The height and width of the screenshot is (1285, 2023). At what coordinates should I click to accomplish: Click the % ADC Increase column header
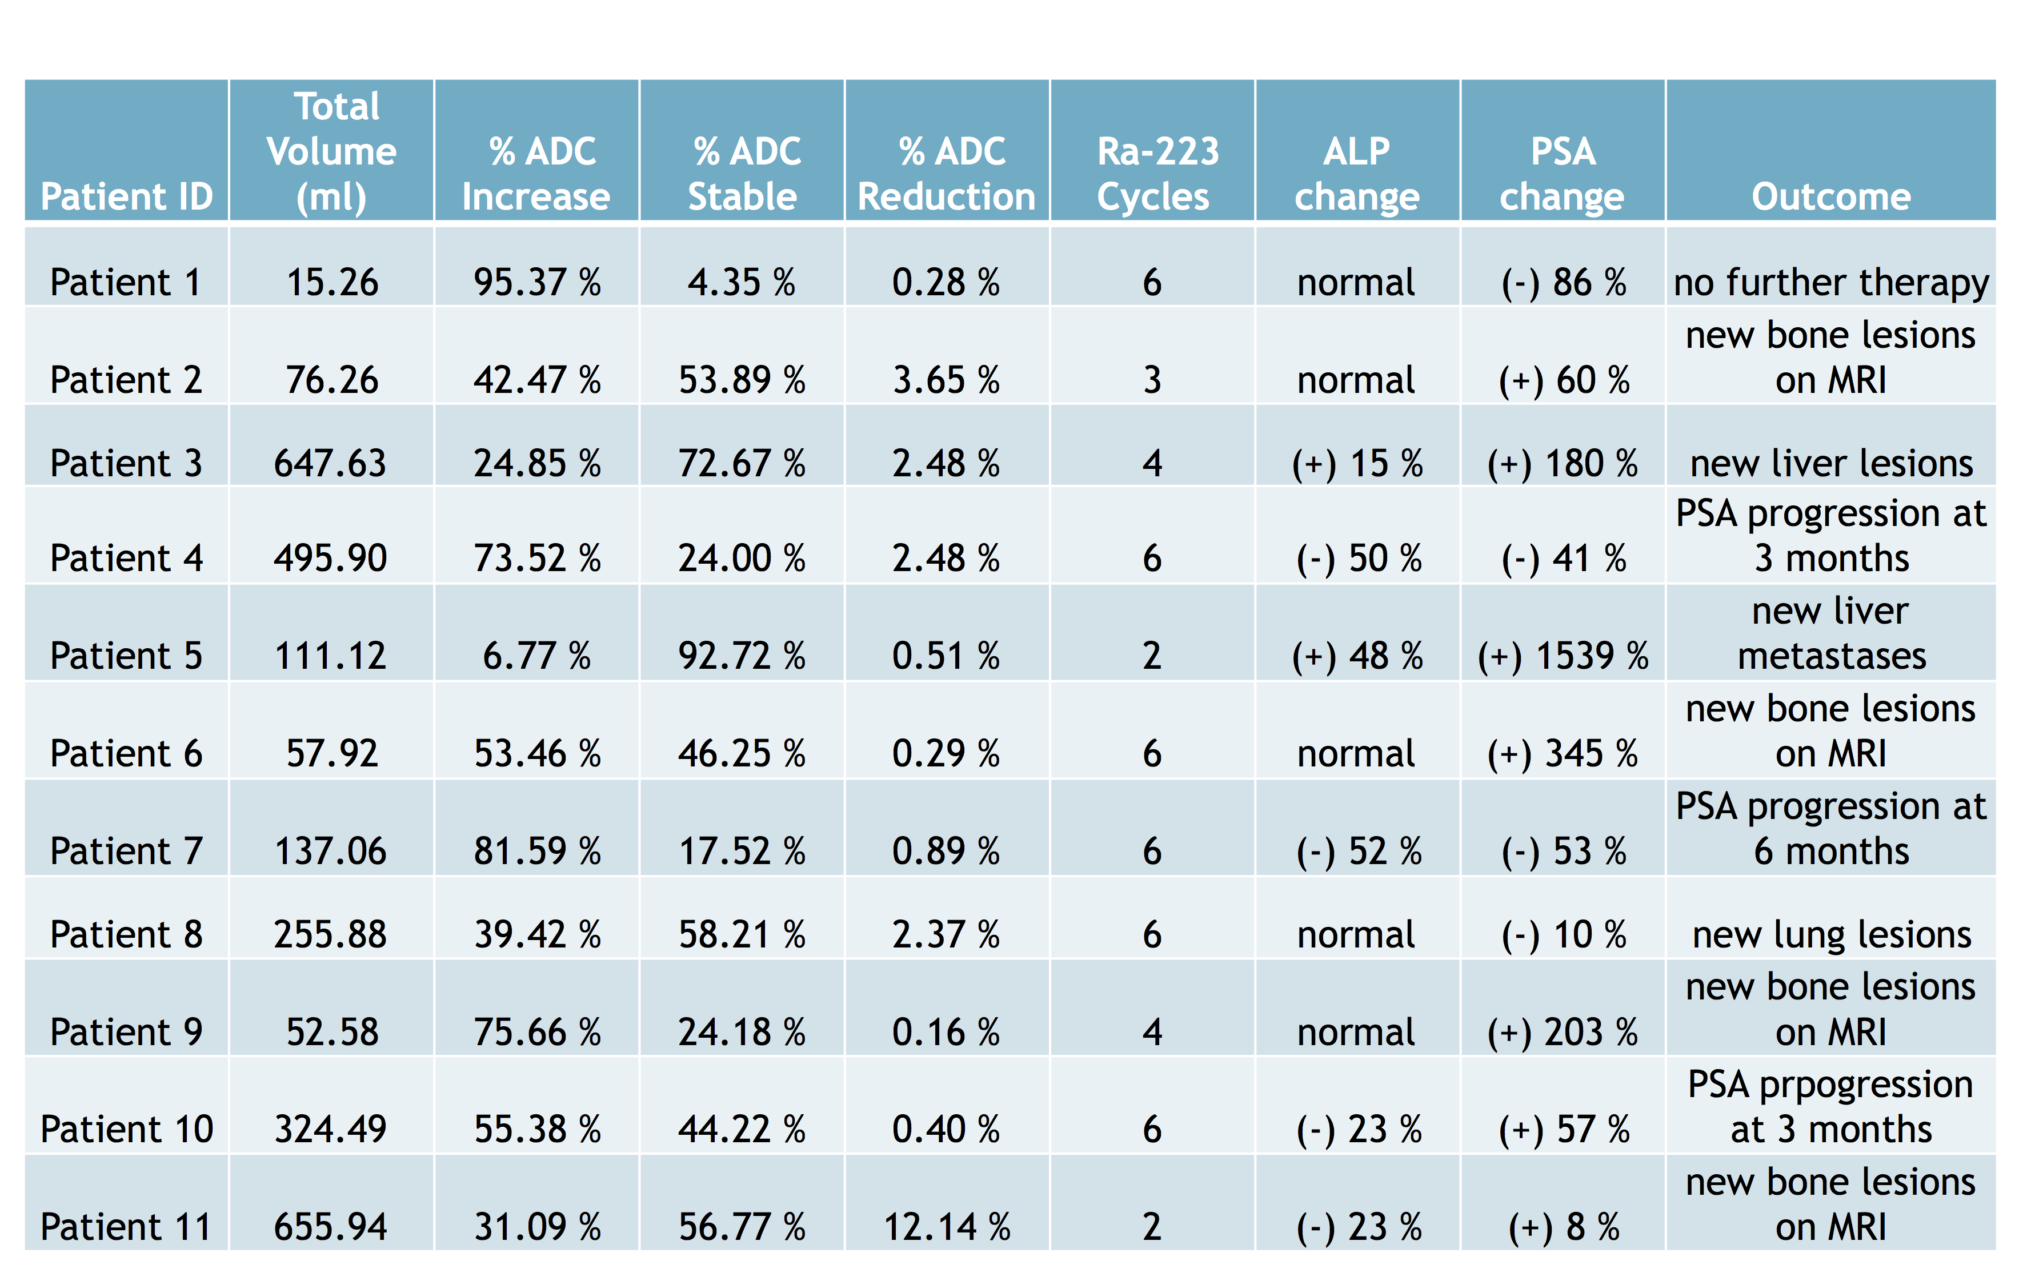click(537, 174)
